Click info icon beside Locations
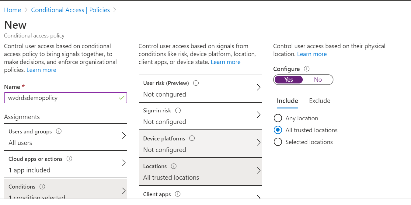This screenshot has height=205, width=411. tap(174, 166)
